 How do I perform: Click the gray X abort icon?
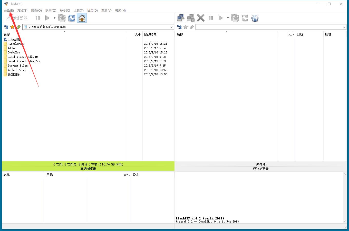click(201, 18)
